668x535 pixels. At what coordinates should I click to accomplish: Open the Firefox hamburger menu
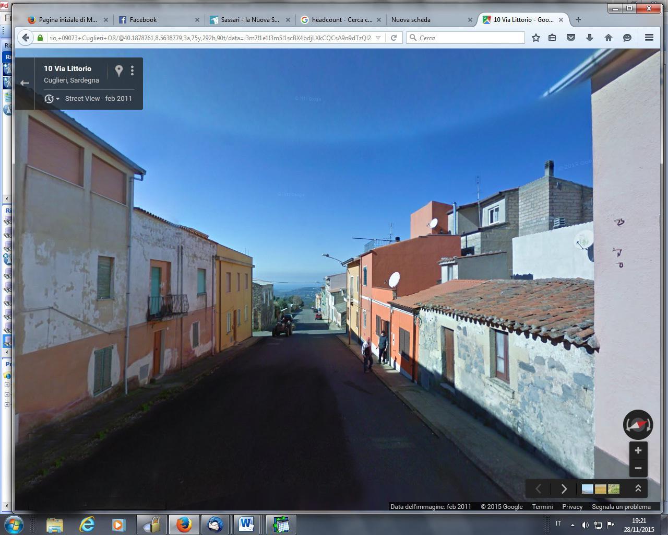pos(649,37)
